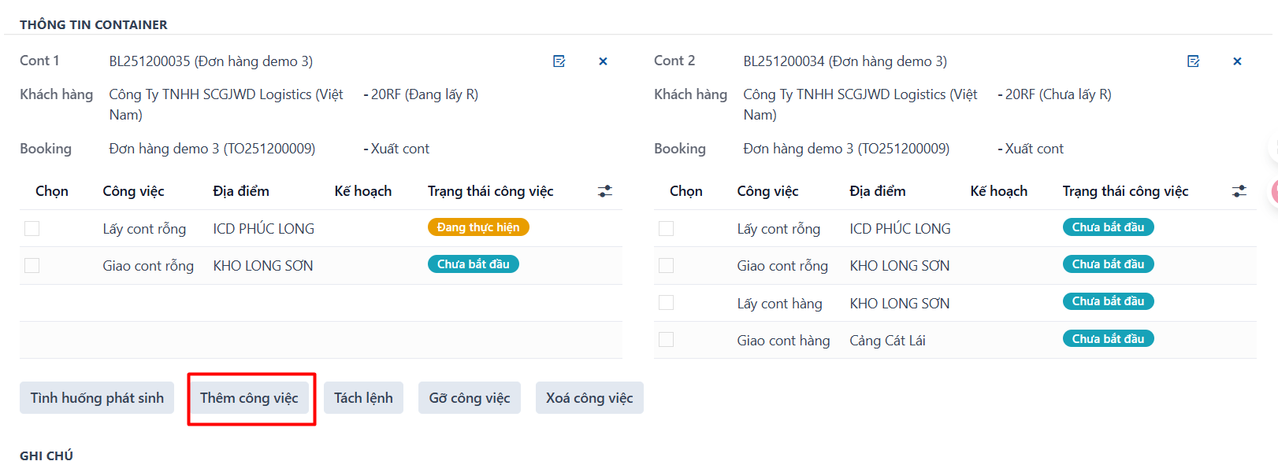The height and width of the screenshot is (461, 1278).
Task: Click the Xoá công việc button
Action: (x=589, y=398)
